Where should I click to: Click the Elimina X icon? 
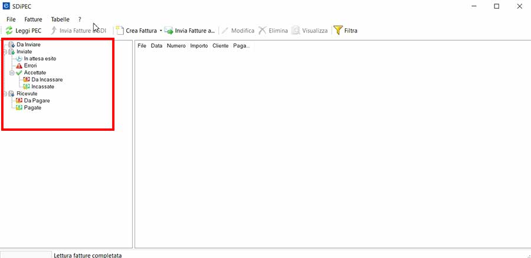[262, 31]
